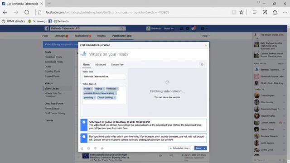Open Expiring Posts in the sidebar
This screenshot has height=163, width=290.
point(53,72)
